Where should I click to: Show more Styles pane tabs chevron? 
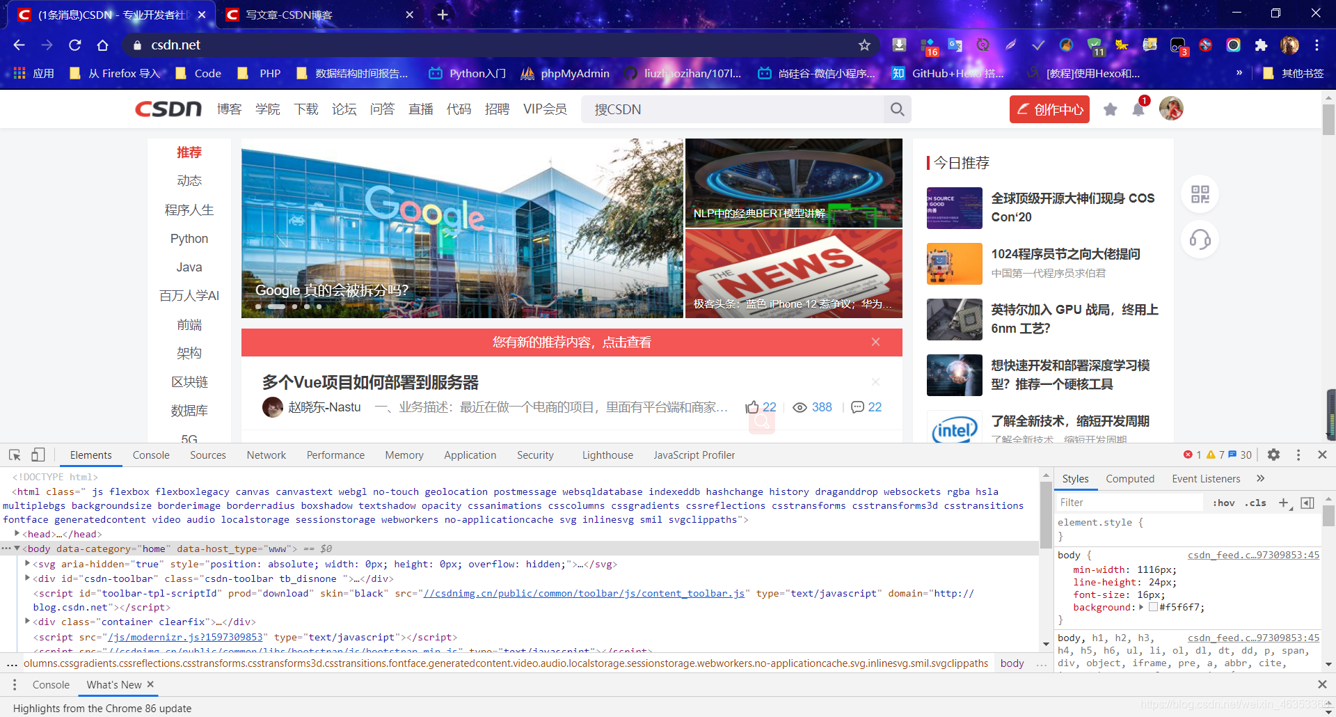(1260, 478)
